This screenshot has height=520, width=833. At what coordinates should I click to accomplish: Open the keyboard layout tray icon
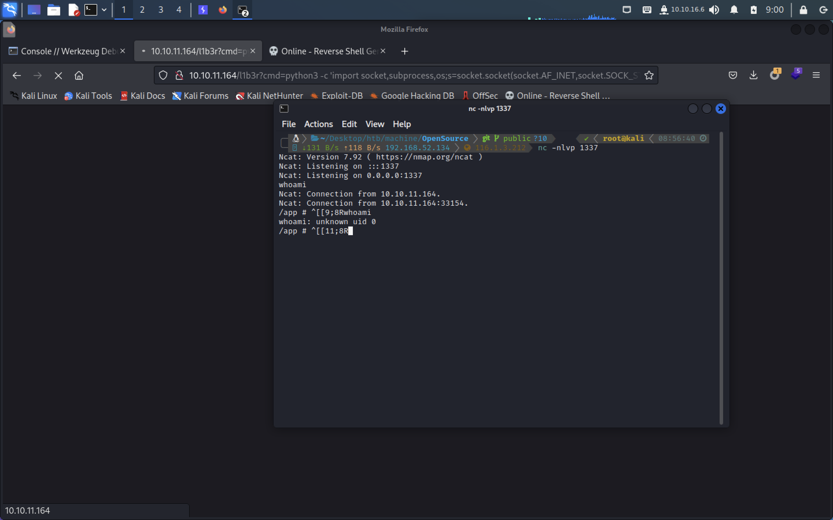[x=647, y=10]
